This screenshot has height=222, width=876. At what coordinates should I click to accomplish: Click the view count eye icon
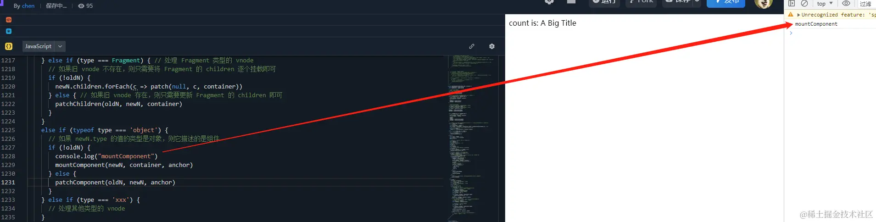81,6
